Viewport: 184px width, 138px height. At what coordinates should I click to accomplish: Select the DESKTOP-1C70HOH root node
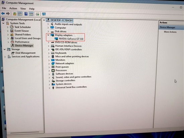click(x=61, y=20)
